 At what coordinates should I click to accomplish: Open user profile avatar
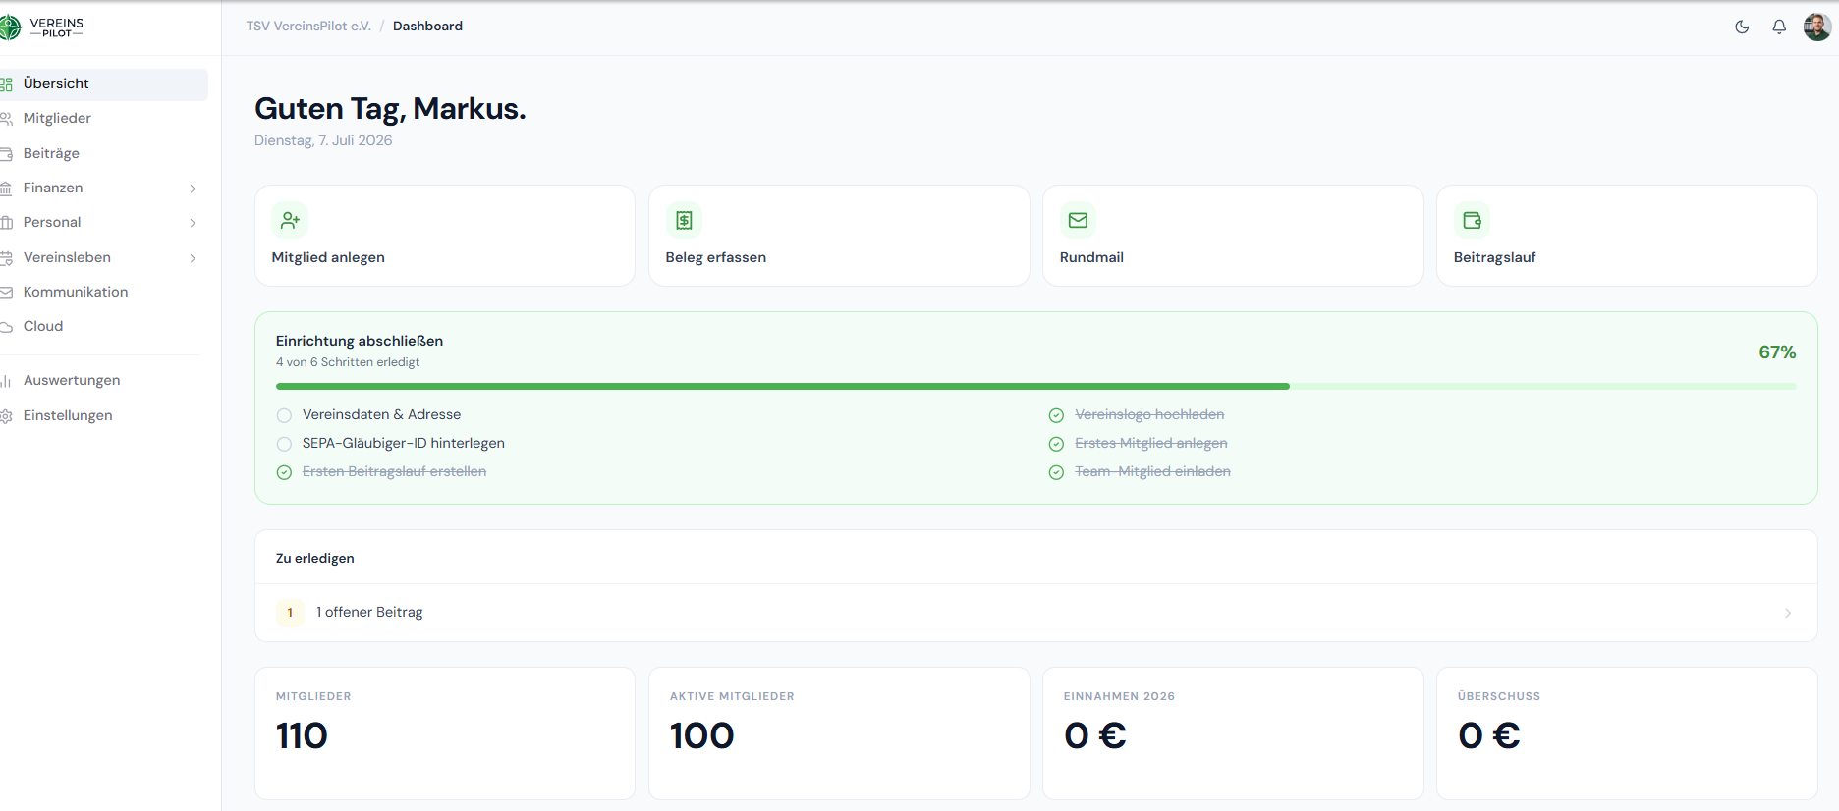click(1816, 27)
